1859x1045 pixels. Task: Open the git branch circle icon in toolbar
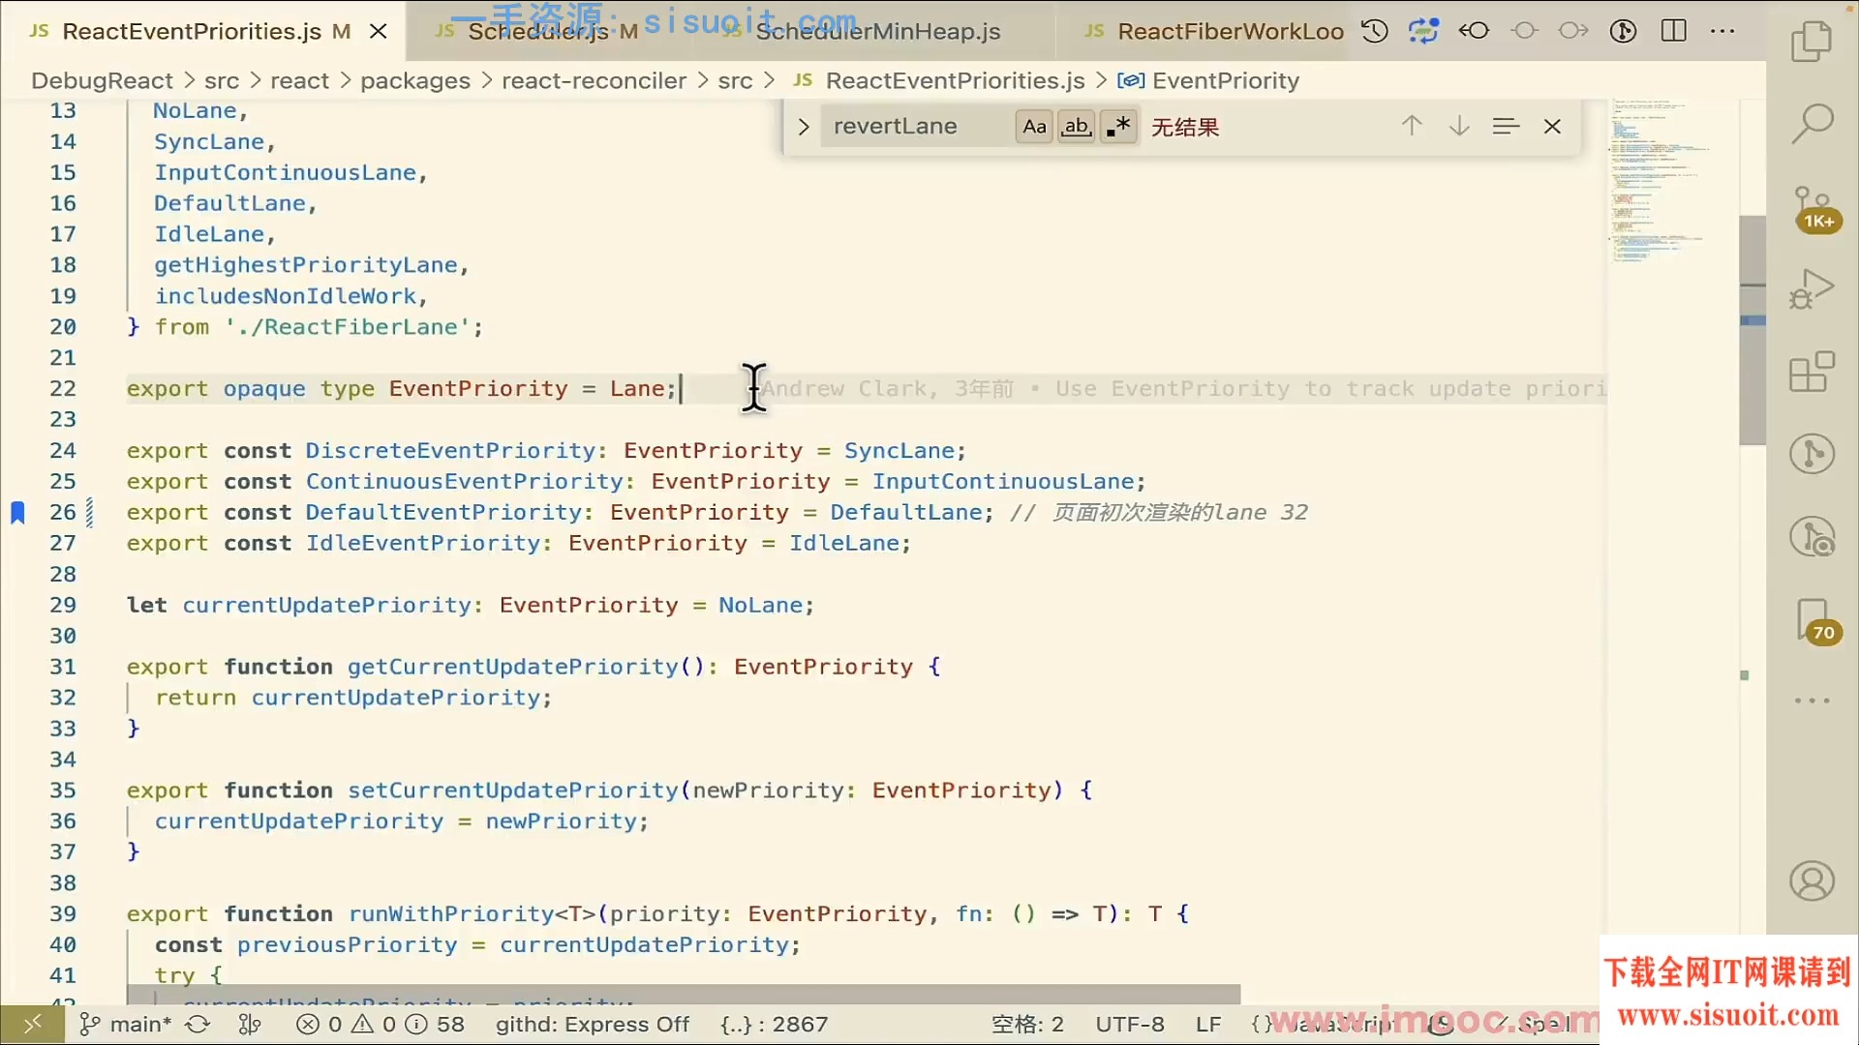click(x=1624, y=31)
